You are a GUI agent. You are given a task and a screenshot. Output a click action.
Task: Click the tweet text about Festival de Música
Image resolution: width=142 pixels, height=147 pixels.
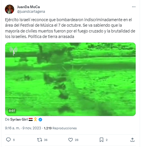pos(70,28)
